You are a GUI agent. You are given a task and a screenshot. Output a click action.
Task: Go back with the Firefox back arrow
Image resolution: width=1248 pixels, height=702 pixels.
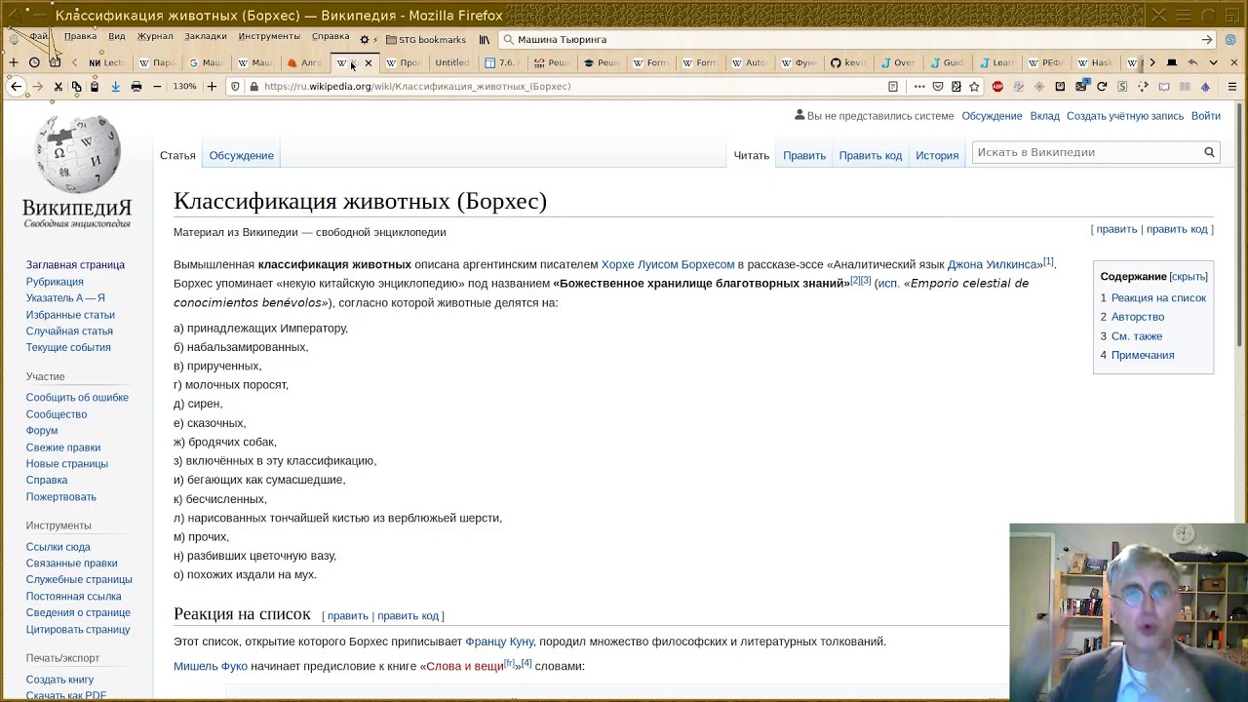[16, 87]
